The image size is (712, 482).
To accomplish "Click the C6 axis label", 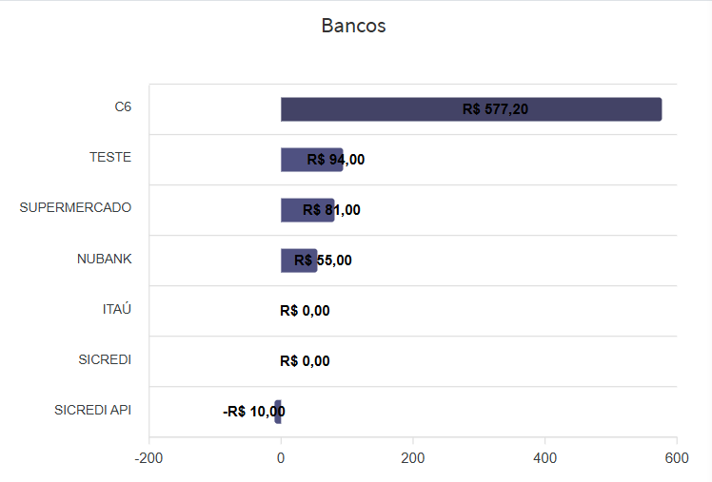I will pos(123,106).
